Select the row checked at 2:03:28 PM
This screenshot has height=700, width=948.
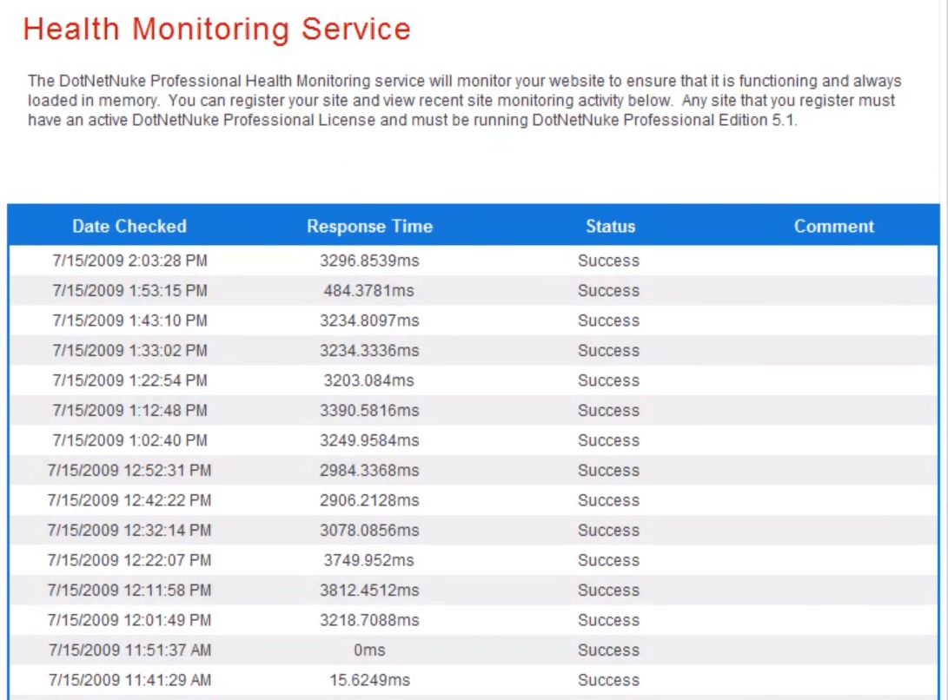coord(129,261)
